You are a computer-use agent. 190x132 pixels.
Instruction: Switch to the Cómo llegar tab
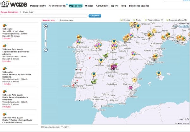pyautogui.click(x=28, y=12)
